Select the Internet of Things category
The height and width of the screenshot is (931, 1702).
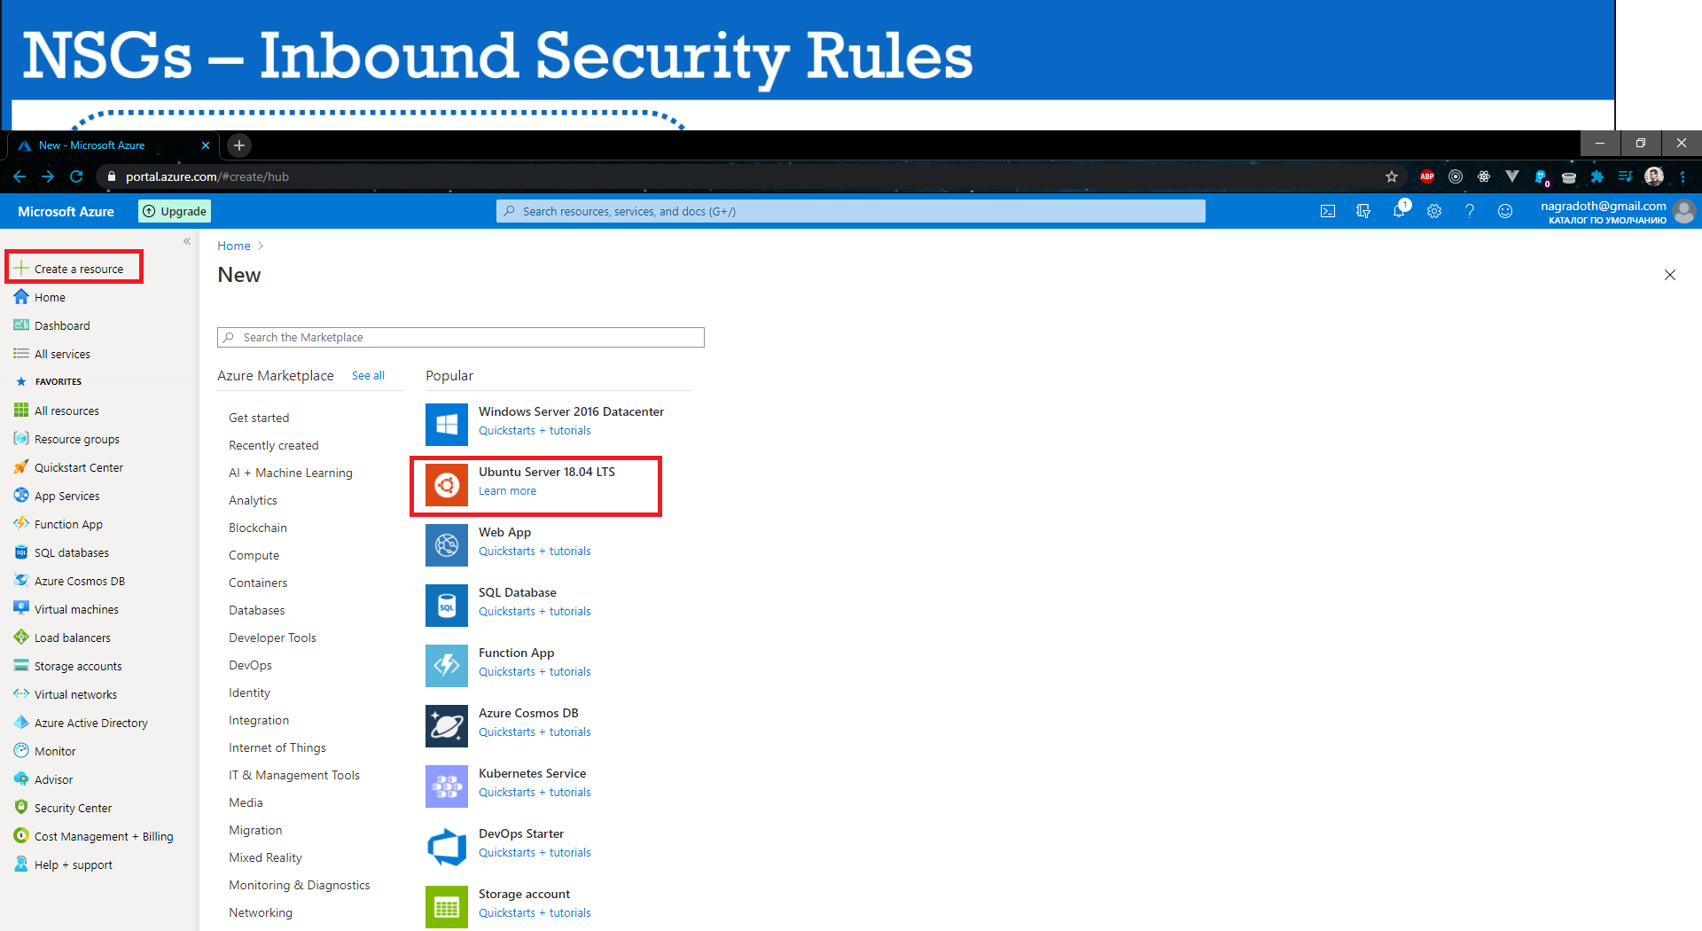point(277,747)
